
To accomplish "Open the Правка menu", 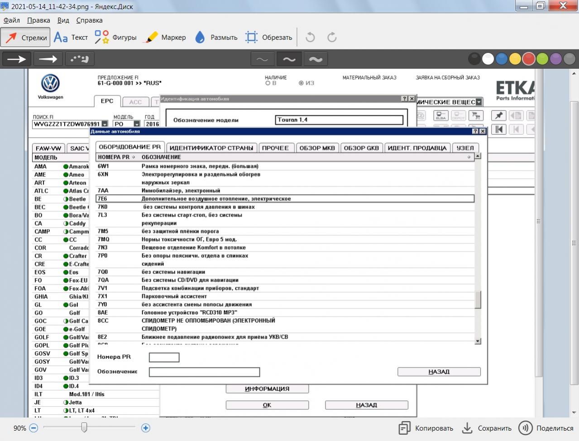I will (x=38, y=20).
